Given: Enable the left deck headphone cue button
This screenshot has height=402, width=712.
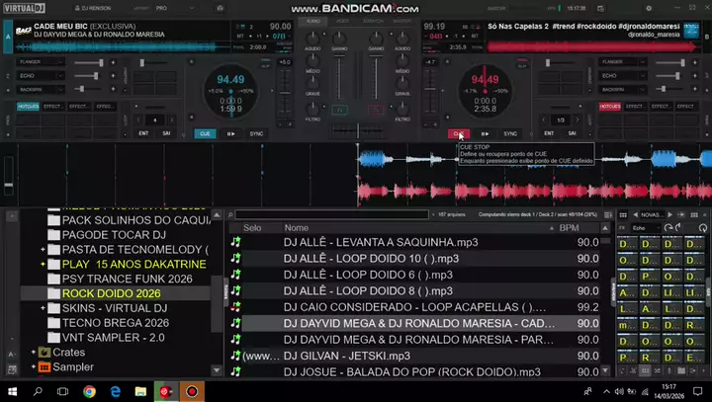Looking at the screenshot, I should 340,110.
